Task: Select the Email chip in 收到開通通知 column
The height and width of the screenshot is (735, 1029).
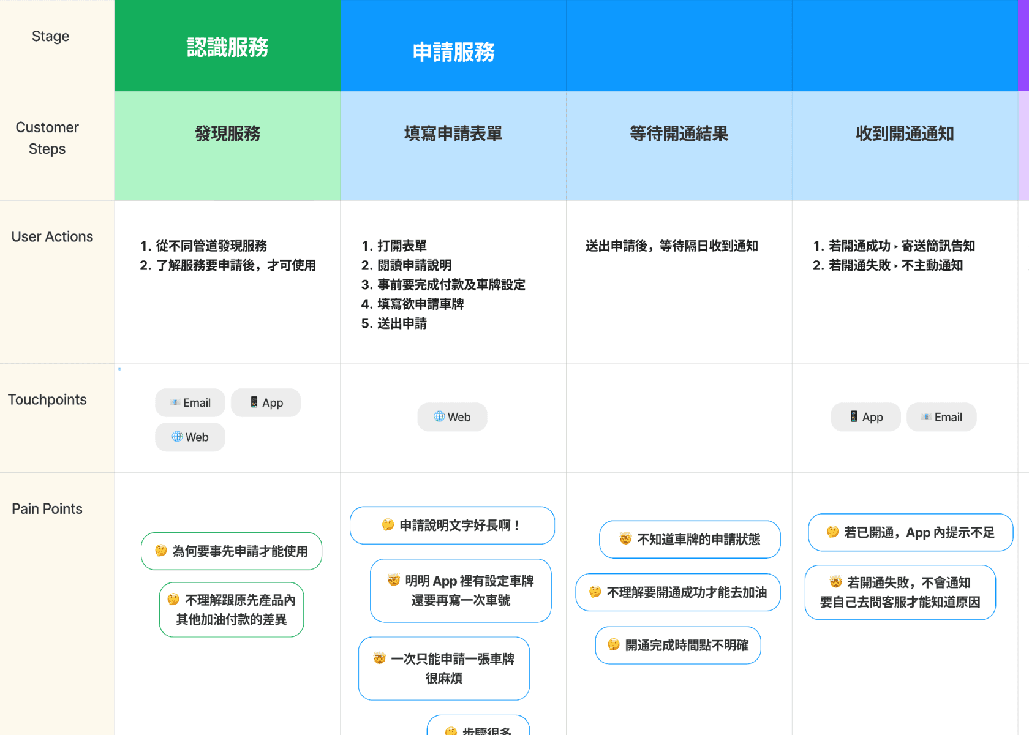Action: (941, 417)
